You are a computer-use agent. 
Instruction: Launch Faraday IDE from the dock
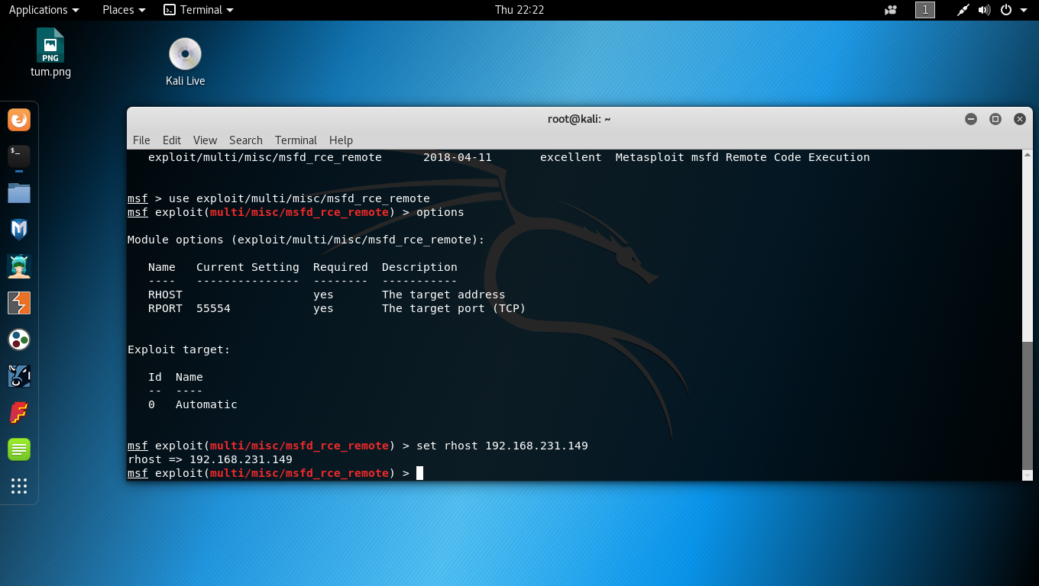click(x=19, y=413)
